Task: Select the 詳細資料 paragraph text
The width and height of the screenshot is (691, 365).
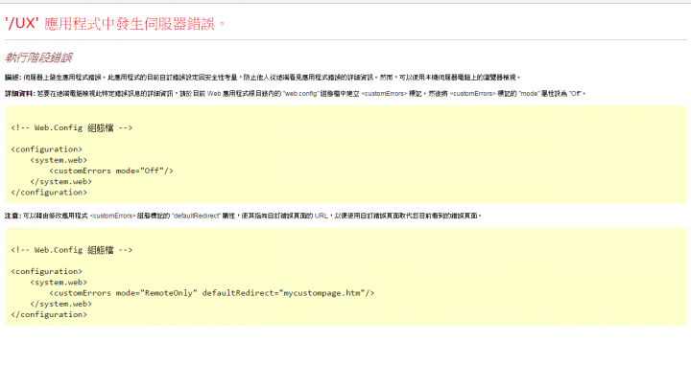Action: point(295,94)
